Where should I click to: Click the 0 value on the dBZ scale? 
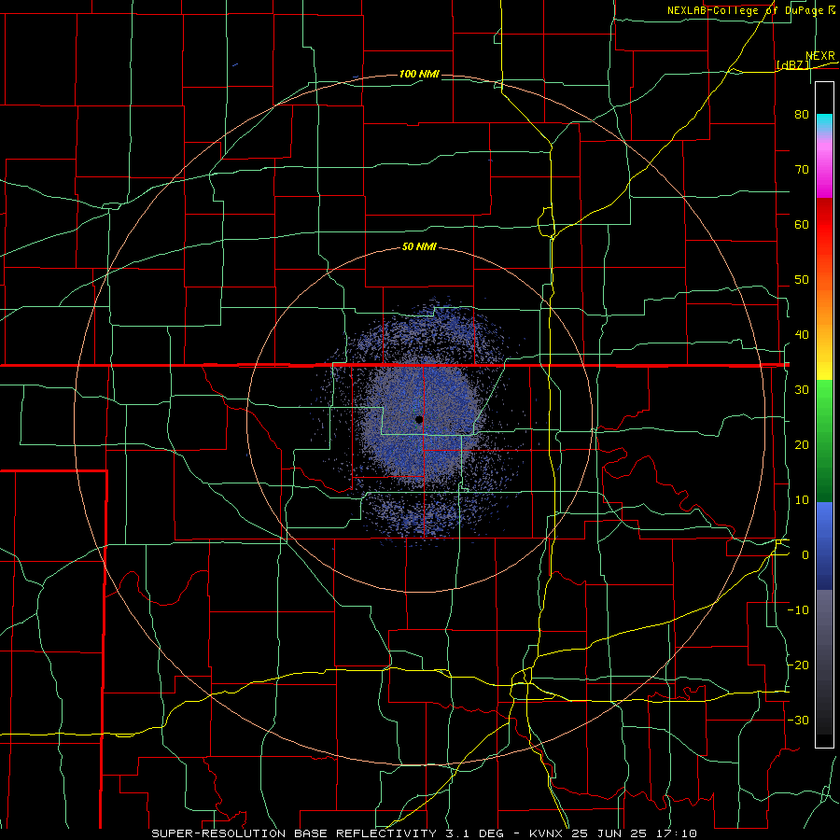point(805,555)
